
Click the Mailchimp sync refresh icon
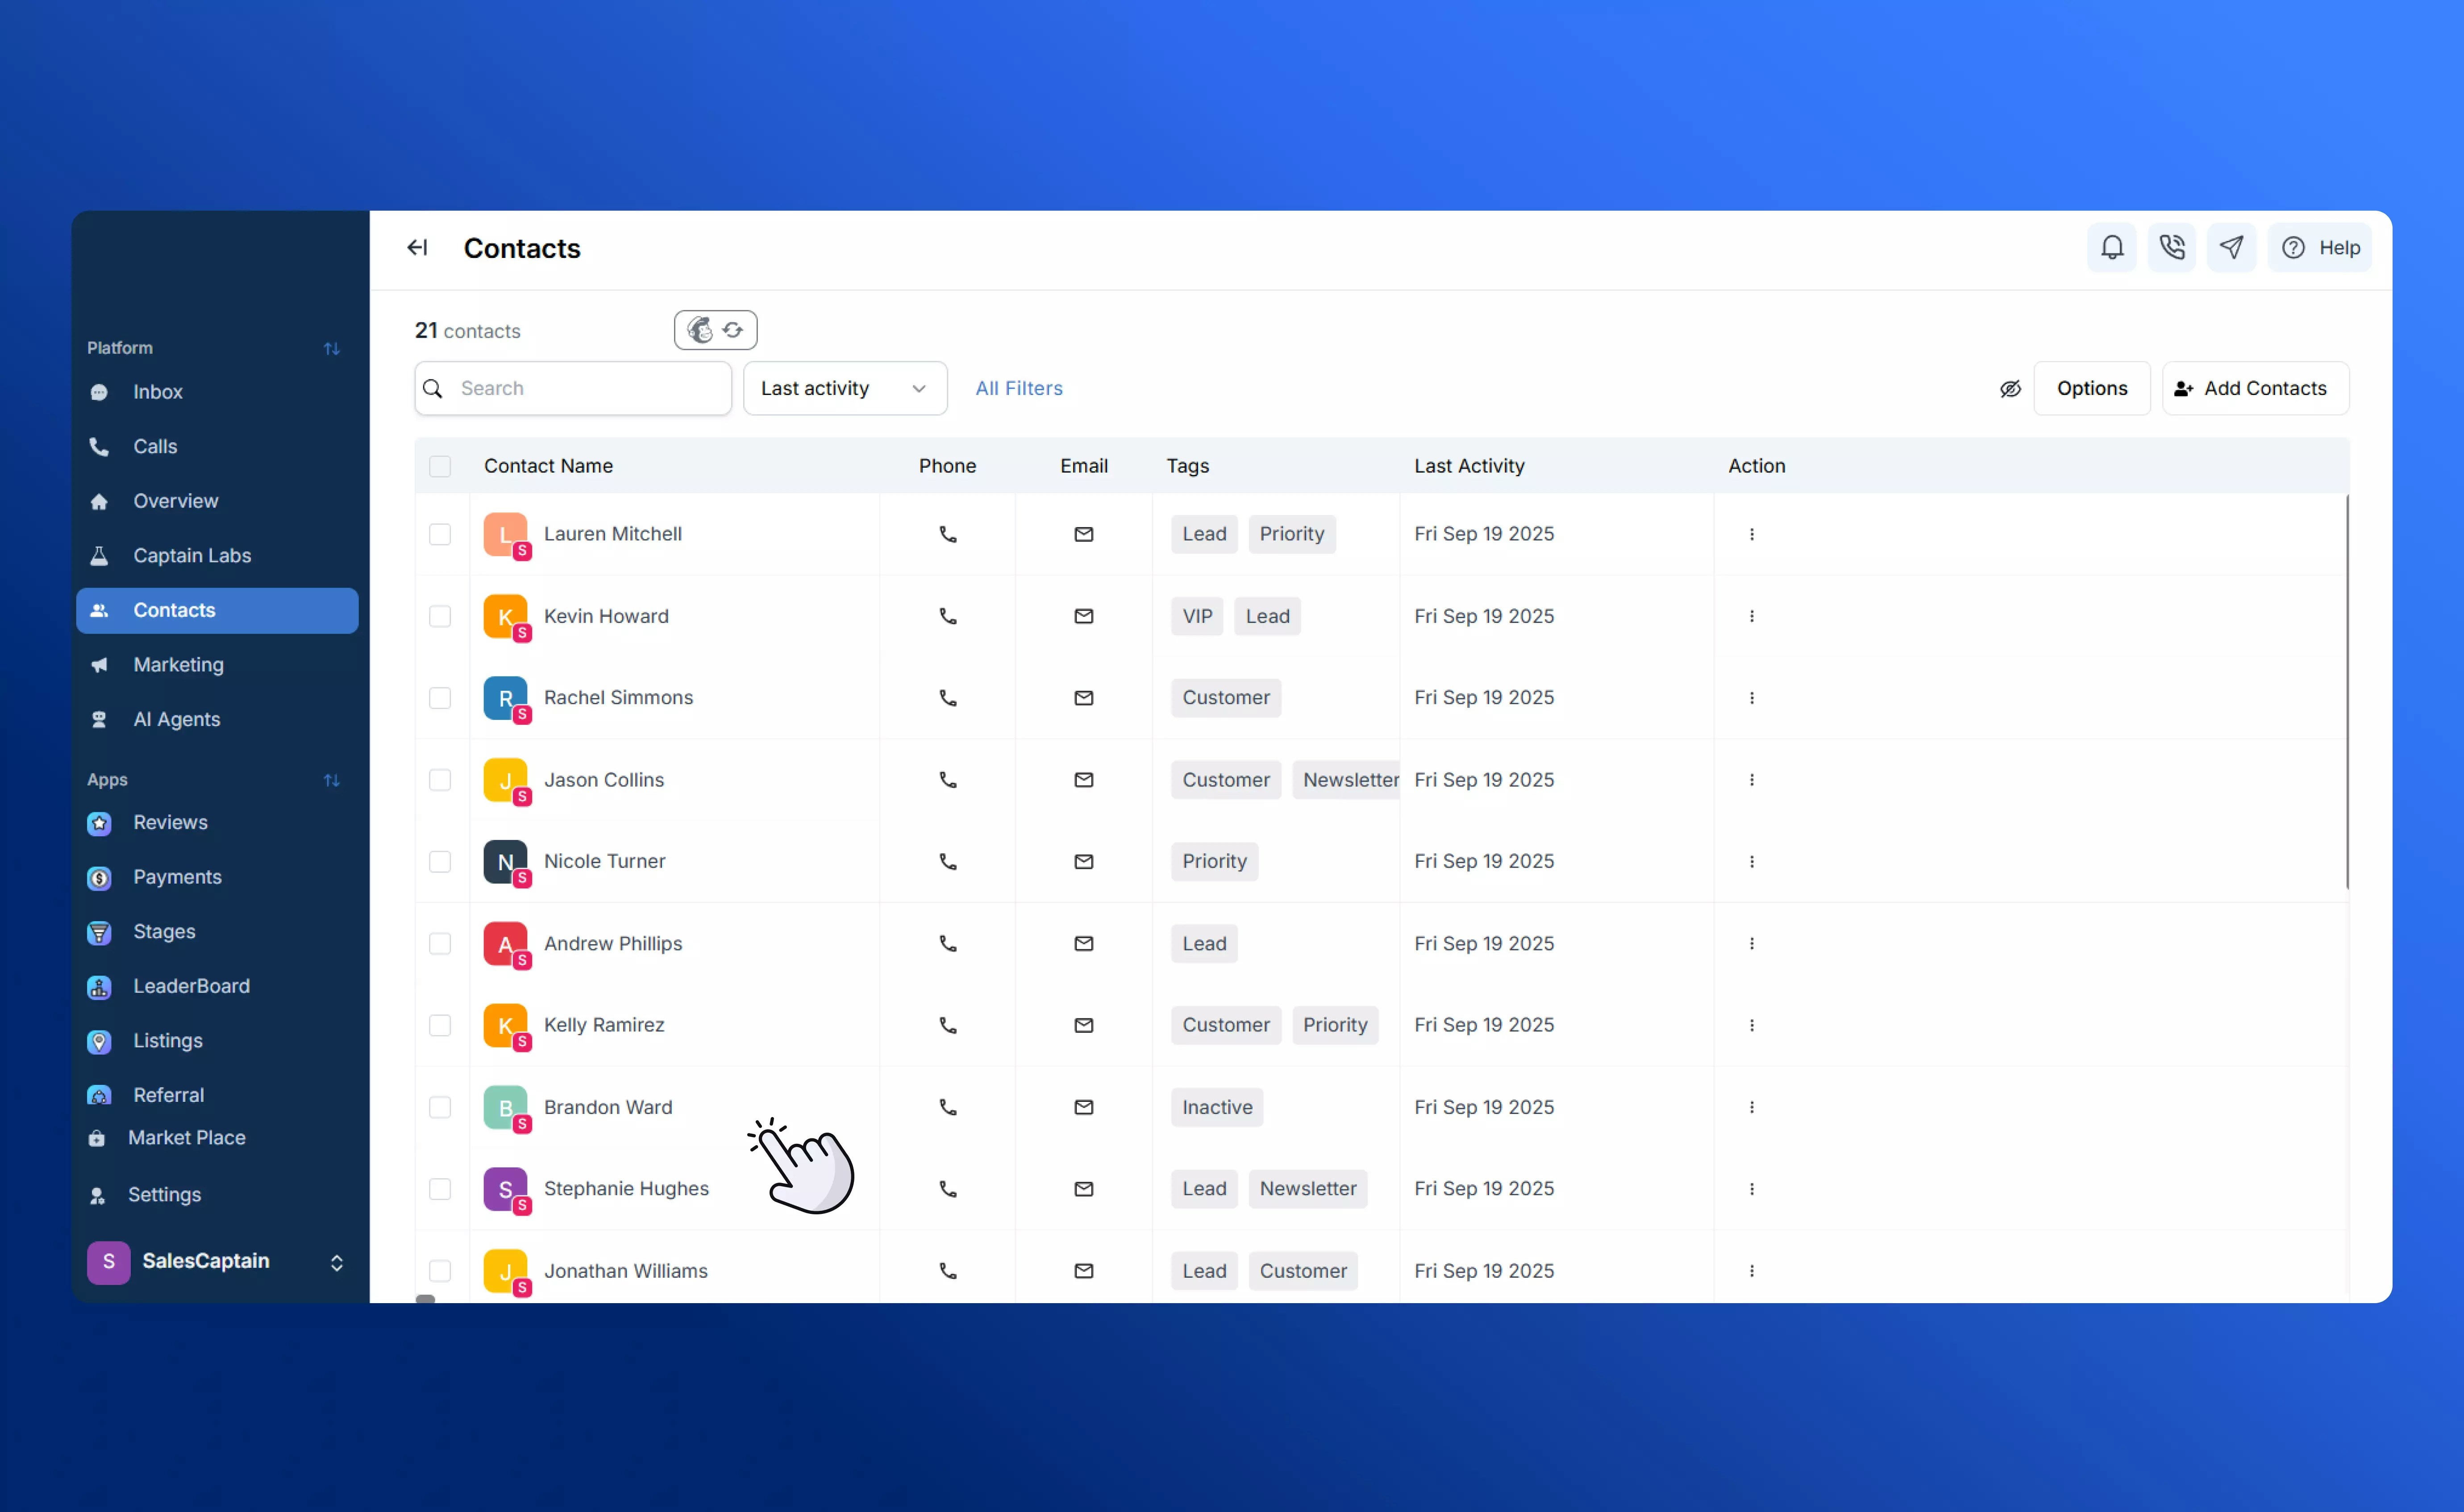click(x=732, y=329)
